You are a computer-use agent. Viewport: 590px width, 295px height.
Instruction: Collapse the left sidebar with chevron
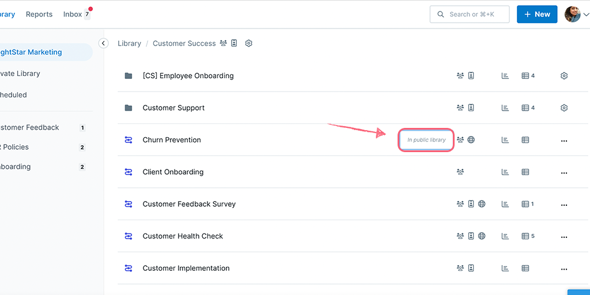104,43
